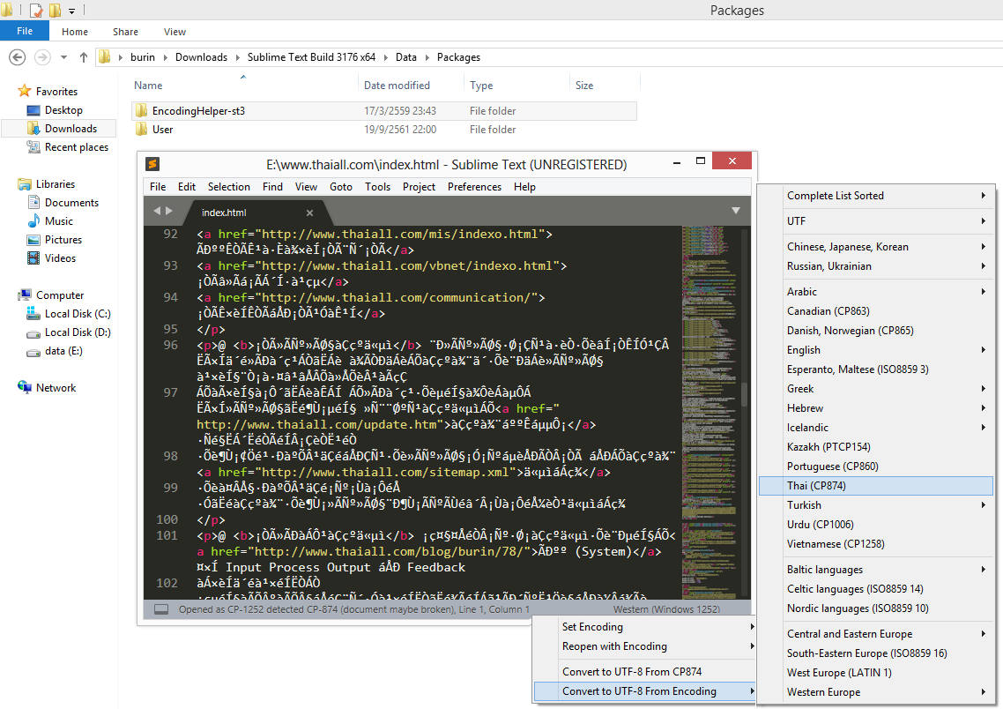
Task: Click the Explorer Up directory arrow
Action: [84, 57]
